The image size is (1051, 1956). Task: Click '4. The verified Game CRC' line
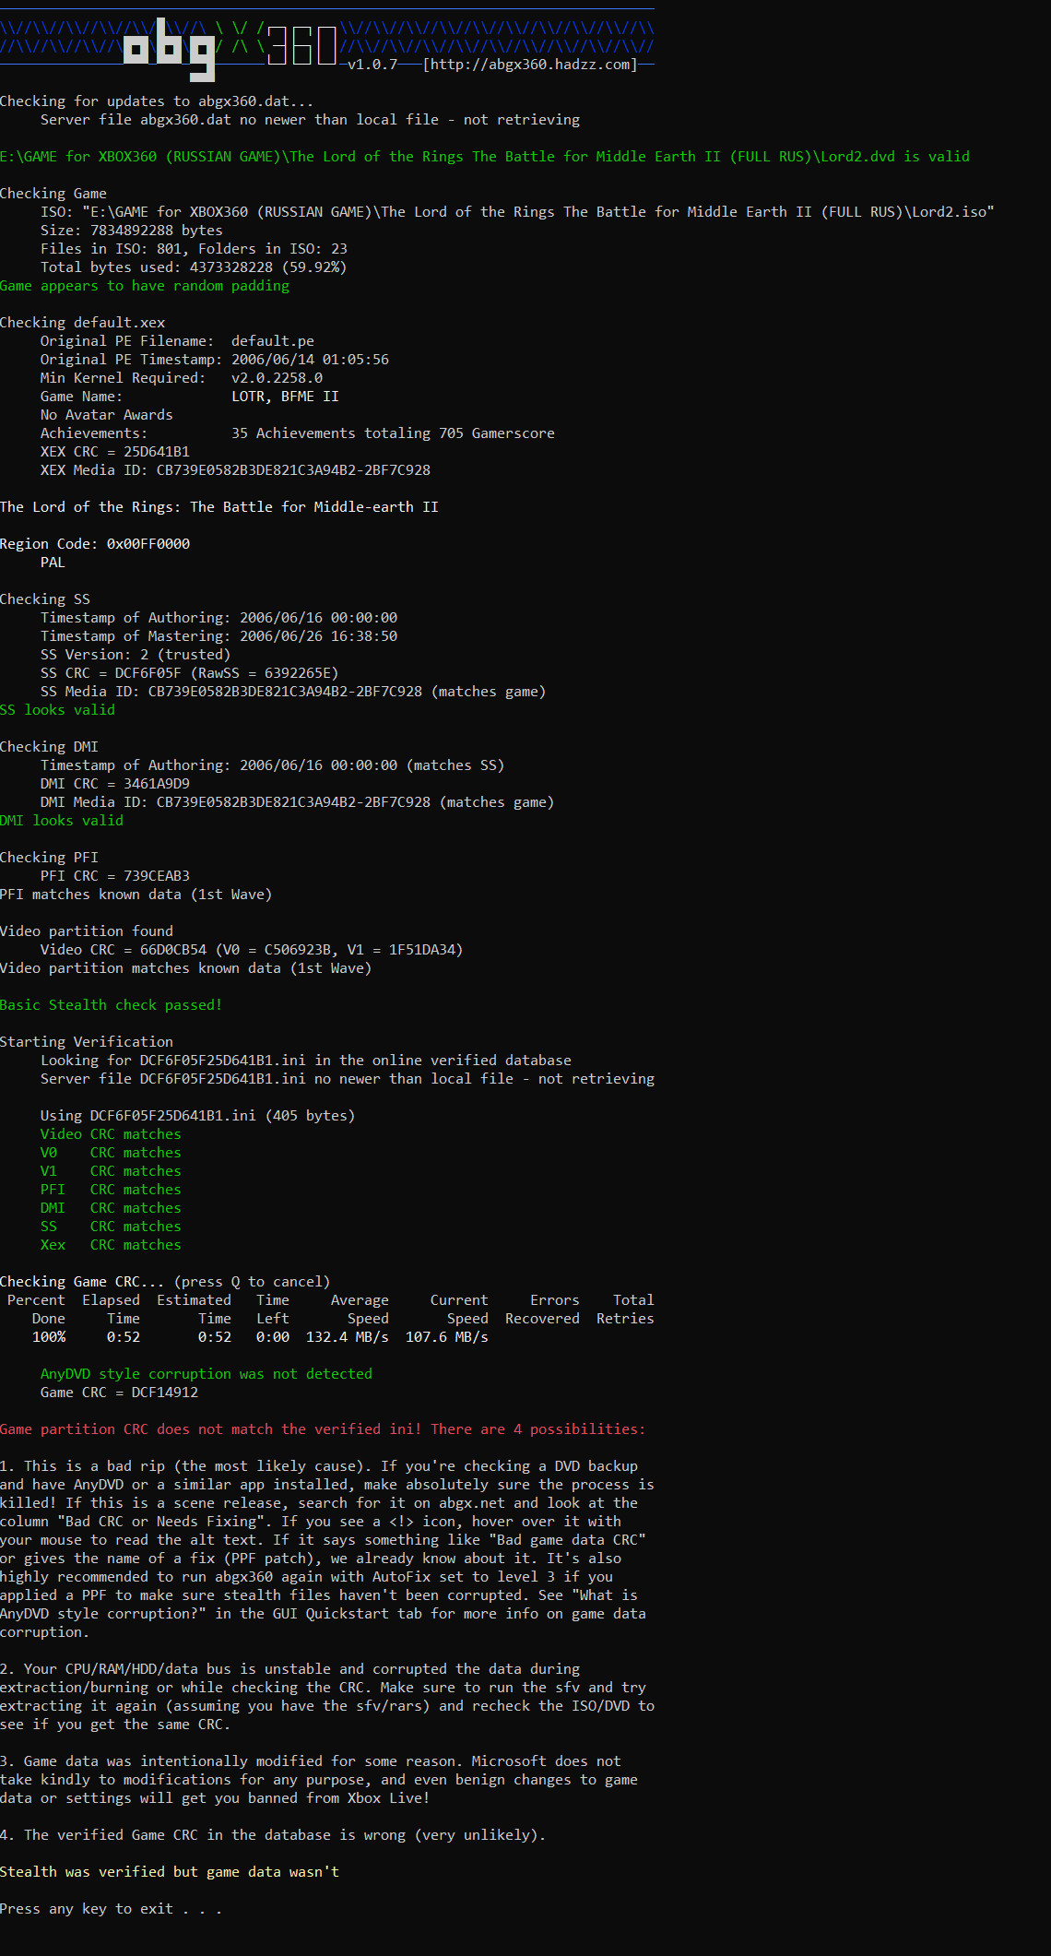[273, 1835]
